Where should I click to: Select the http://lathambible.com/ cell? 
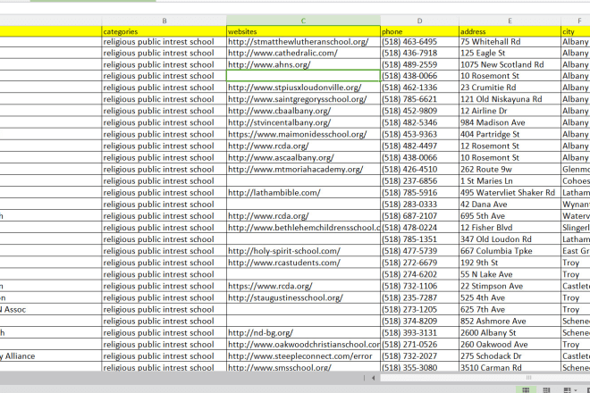point(303,193)
